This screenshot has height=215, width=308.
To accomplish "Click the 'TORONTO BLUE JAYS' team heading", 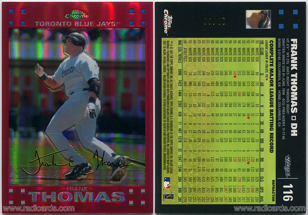I will point(77,24).
